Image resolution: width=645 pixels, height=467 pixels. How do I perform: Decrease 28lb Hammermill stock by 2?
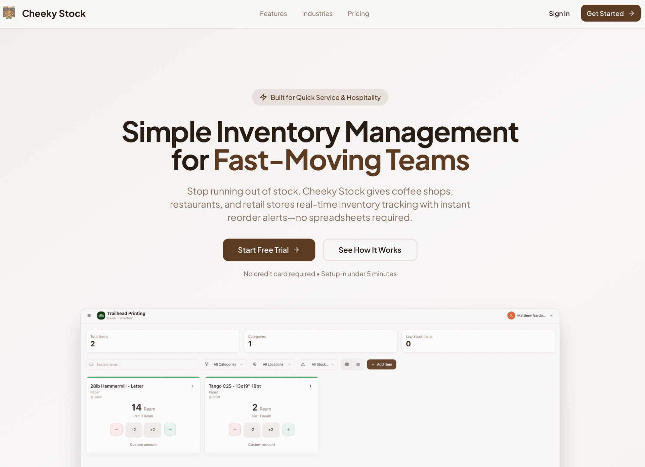click(133, 429)
